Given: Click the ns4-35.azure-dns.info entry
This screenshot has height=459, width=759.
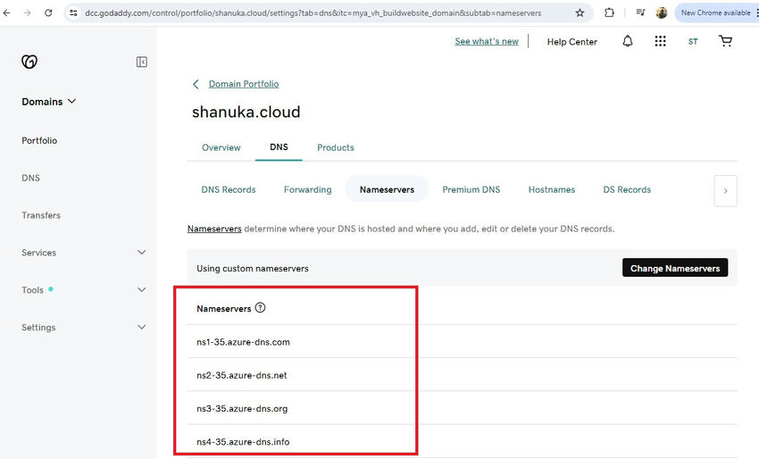Looking at the screenshot, I should (243, 441).
